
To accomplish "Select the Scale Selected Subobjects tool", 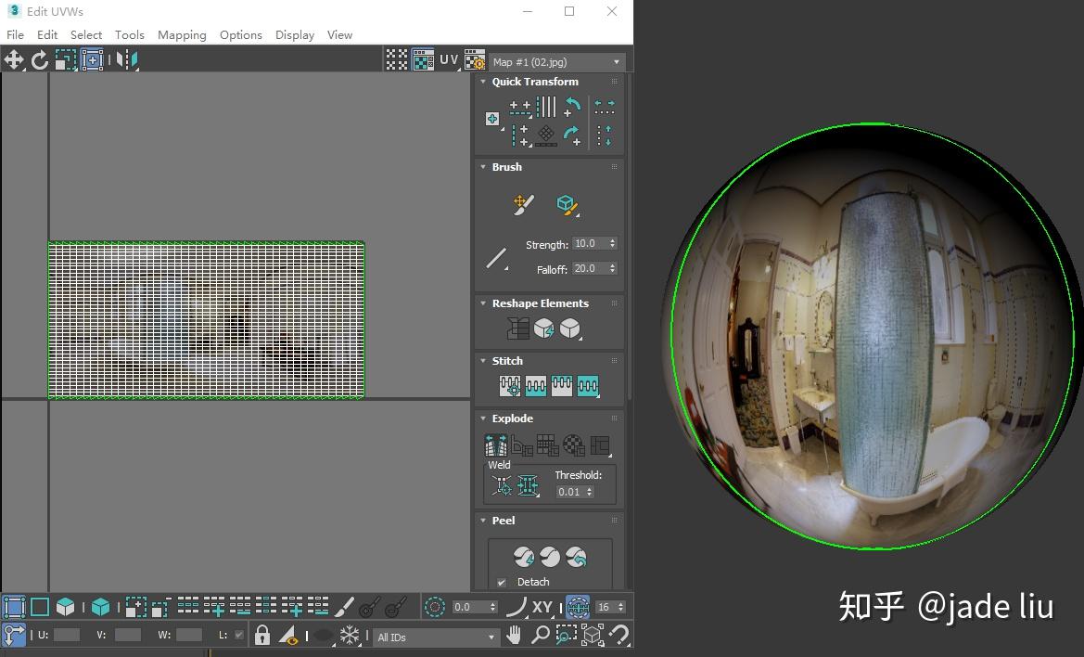I will pos(65,60).
